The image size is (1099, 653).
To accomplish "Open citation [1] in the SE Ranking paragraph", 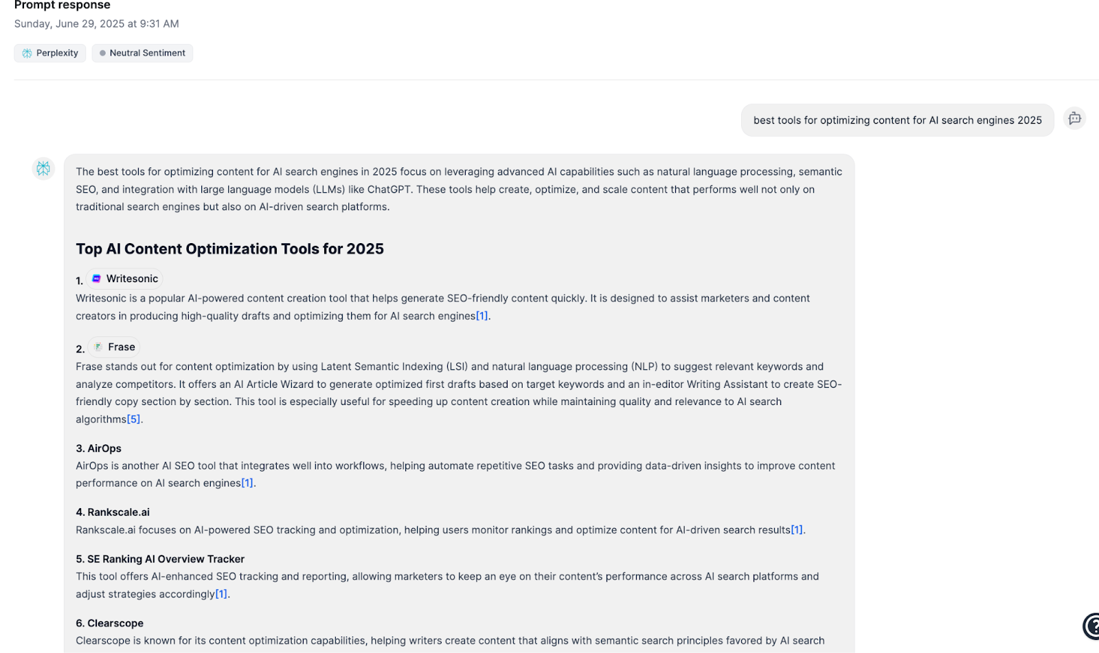I will tap(221, 594).
